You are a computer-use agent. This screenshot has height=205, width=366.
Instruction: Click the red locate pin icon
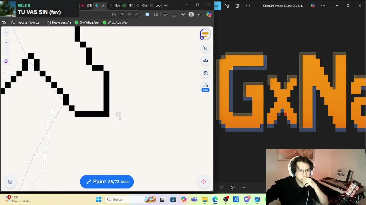point(204,182)
